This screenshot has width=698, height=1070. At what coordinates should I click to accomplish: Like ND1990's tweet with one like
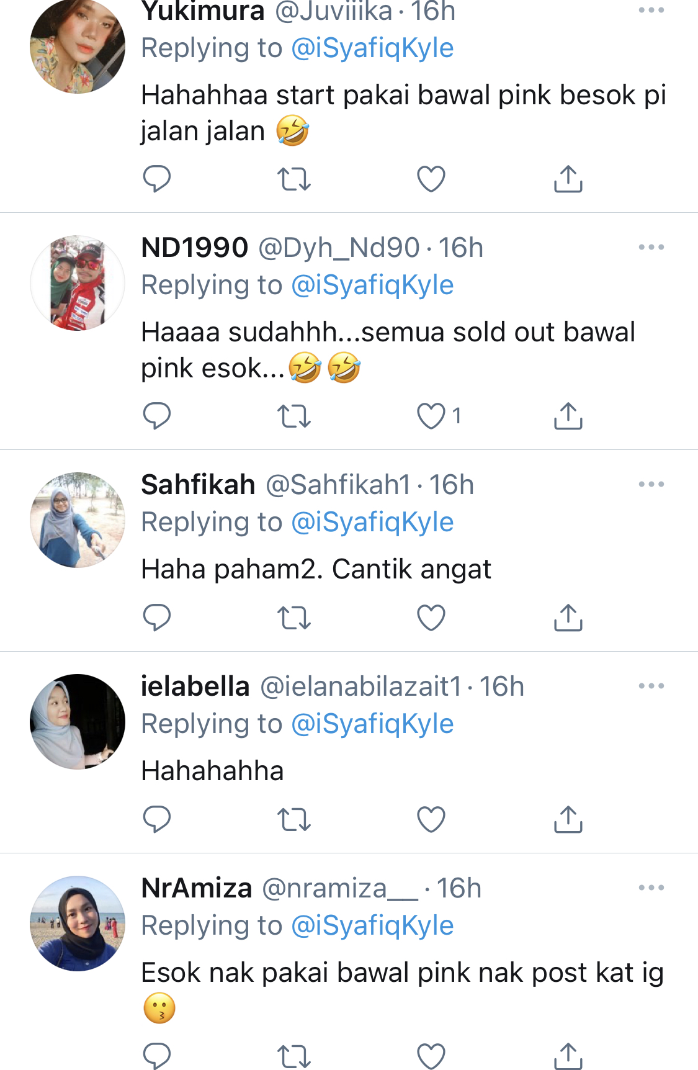[431, 416]
